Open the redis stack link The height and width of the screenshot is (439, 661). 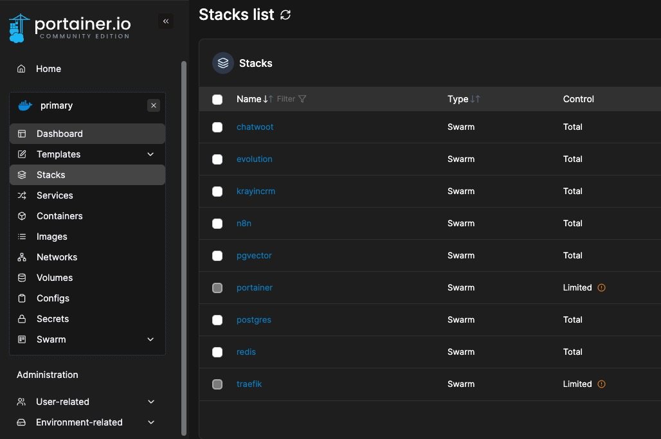coord(246,352)
